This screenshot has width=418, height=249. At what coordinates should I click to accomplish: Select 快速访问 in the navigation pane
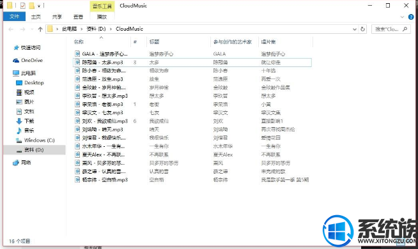31,48
